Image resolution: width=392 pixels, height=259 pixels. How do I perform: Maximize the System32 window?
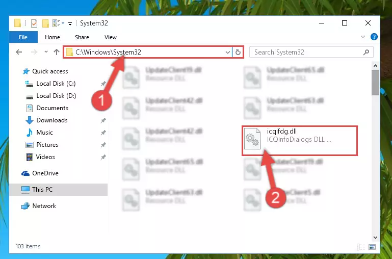coord(345,23)
